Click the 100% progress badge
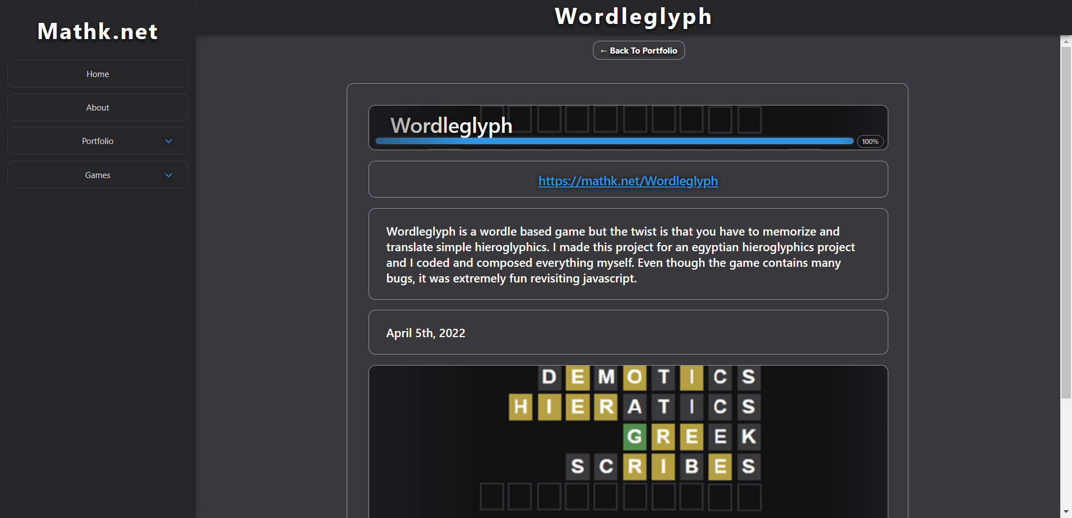 (870, 142)
